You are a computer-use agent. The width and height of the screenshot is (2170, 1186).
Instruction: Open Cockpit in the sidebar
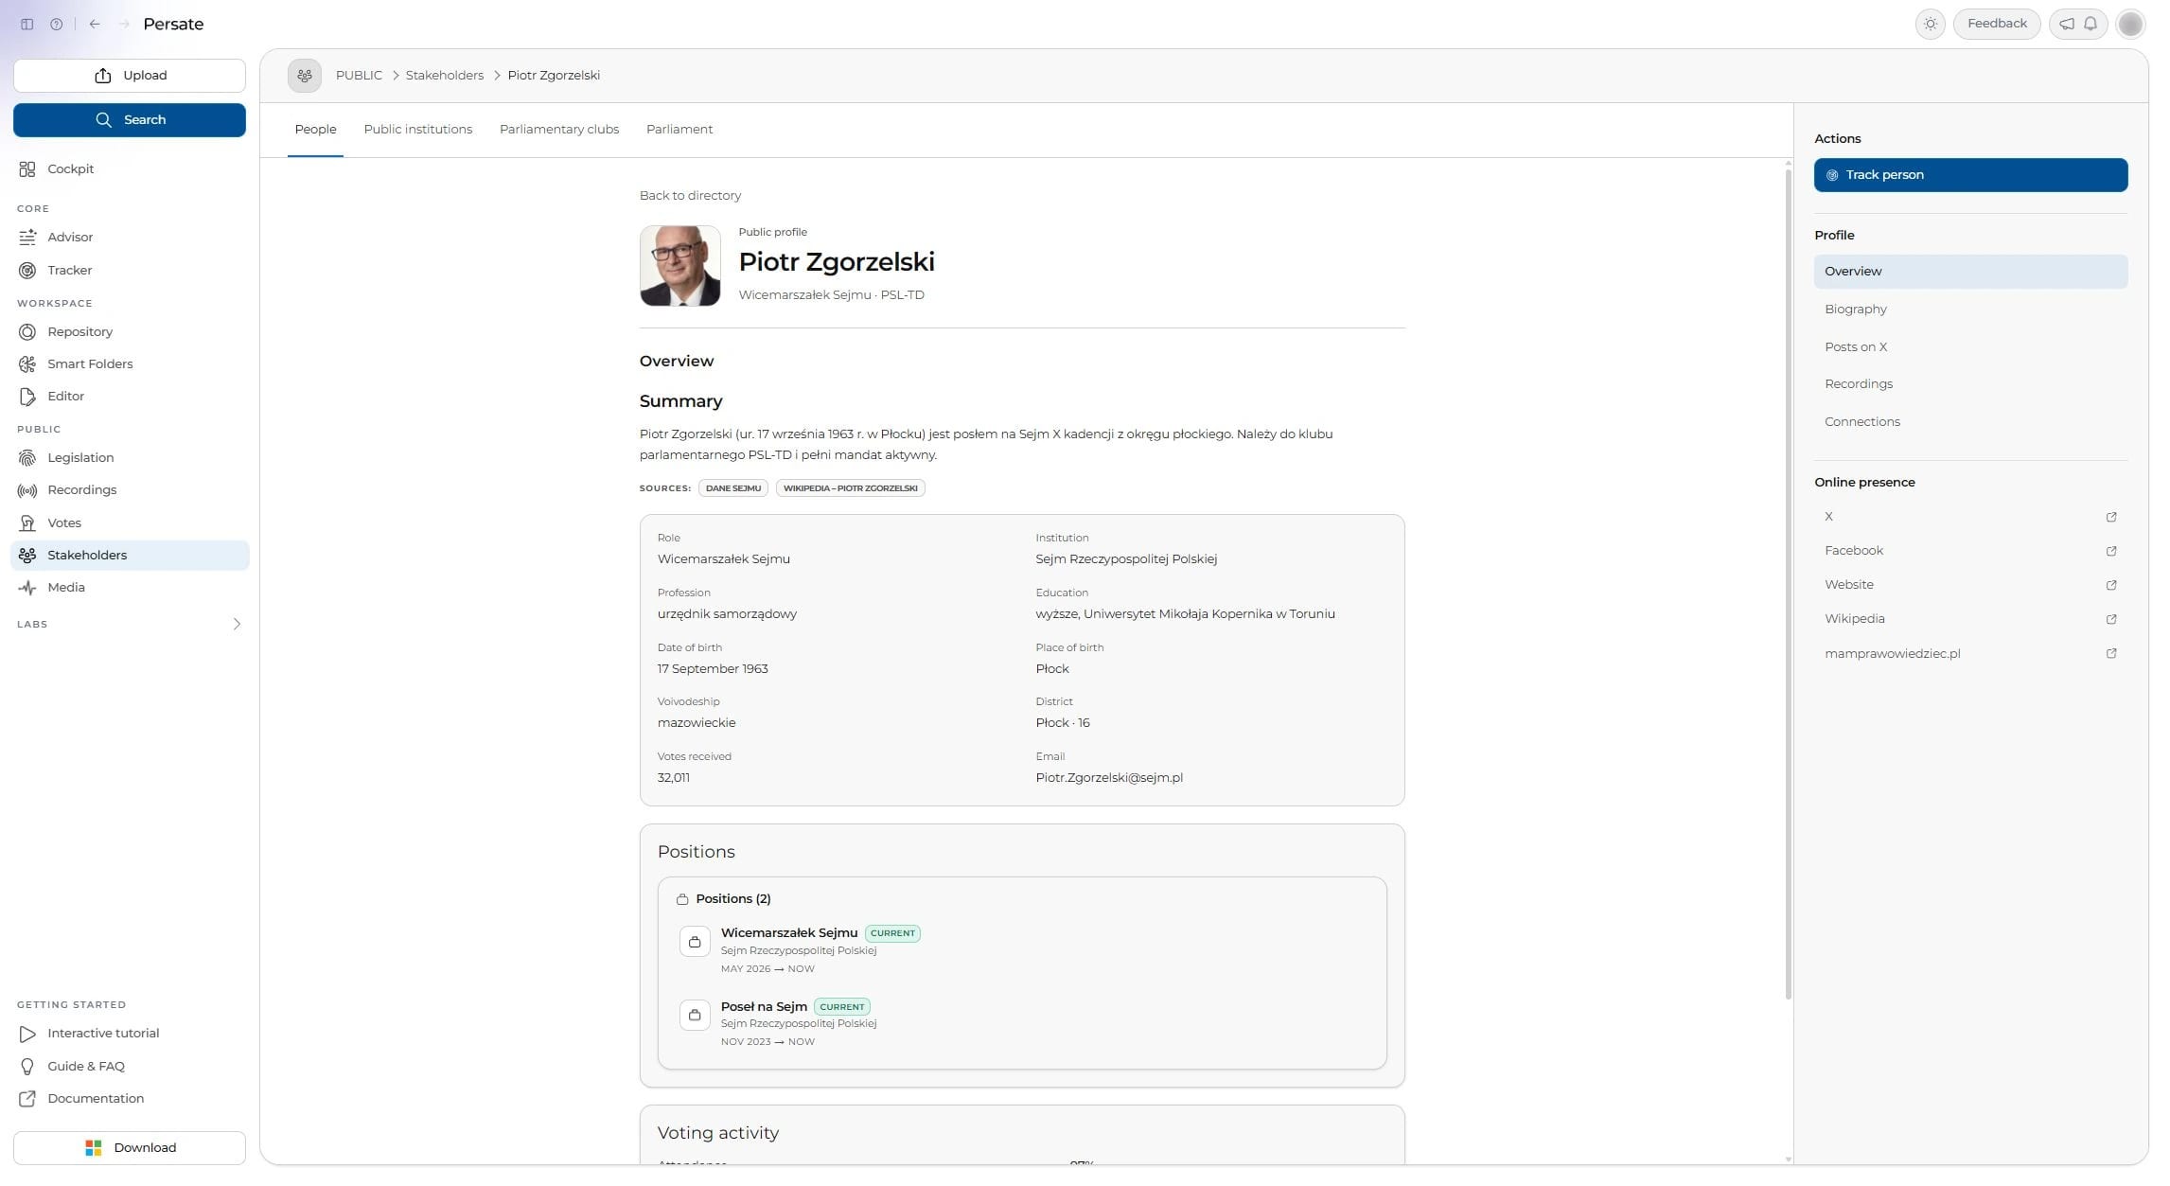130,169
